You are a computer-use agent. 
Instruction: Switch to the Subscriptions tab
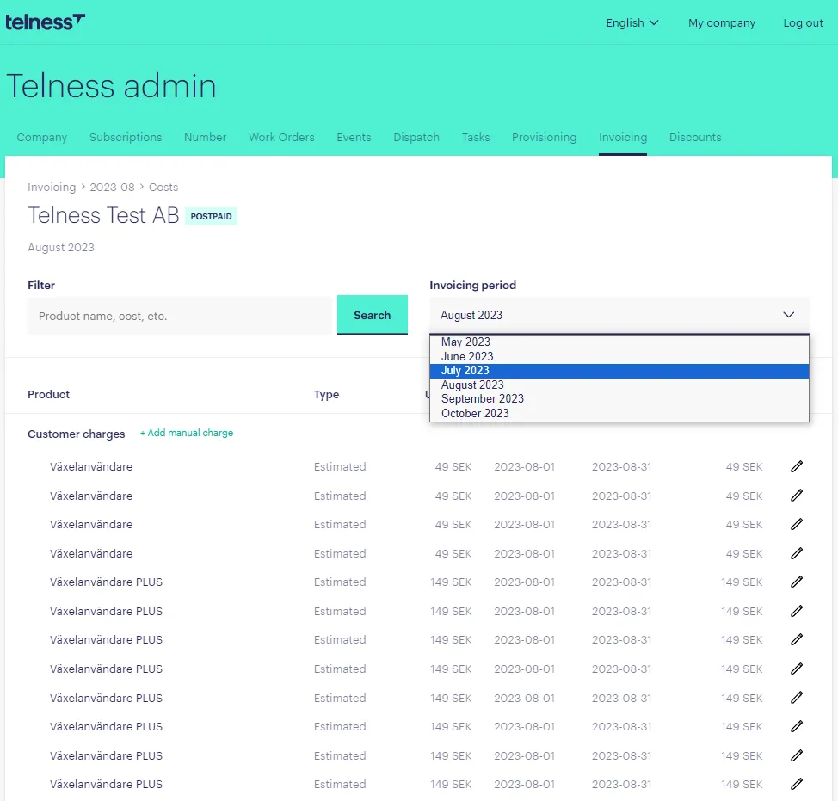[126, 138]
